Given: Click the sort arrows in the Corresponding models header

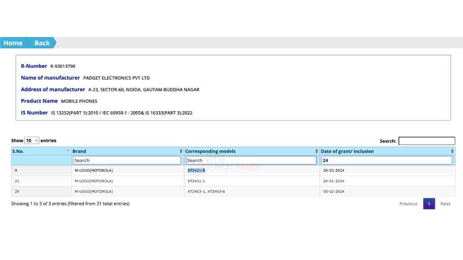Looking at the screenshot, I should (x=317, y=151).
